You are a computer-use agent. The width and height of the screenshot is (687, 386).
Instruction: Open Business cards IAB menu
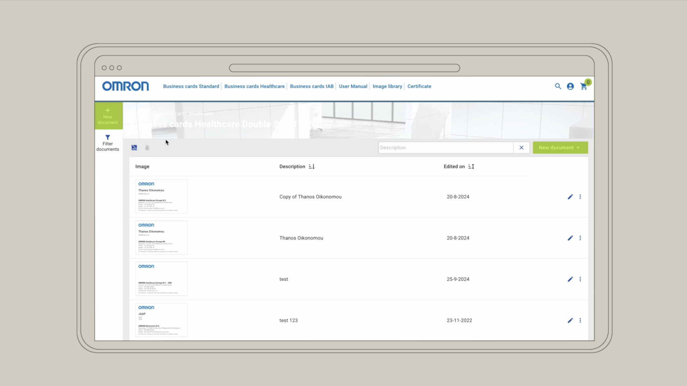[312, 86]
